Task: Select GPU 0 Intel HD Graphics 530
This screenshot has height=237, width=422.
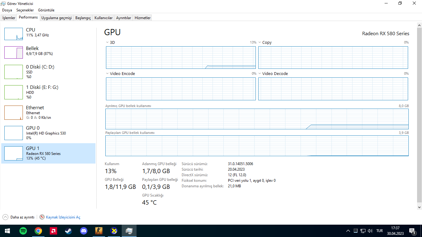Action: pyautogui.click(x=48, y=133)
